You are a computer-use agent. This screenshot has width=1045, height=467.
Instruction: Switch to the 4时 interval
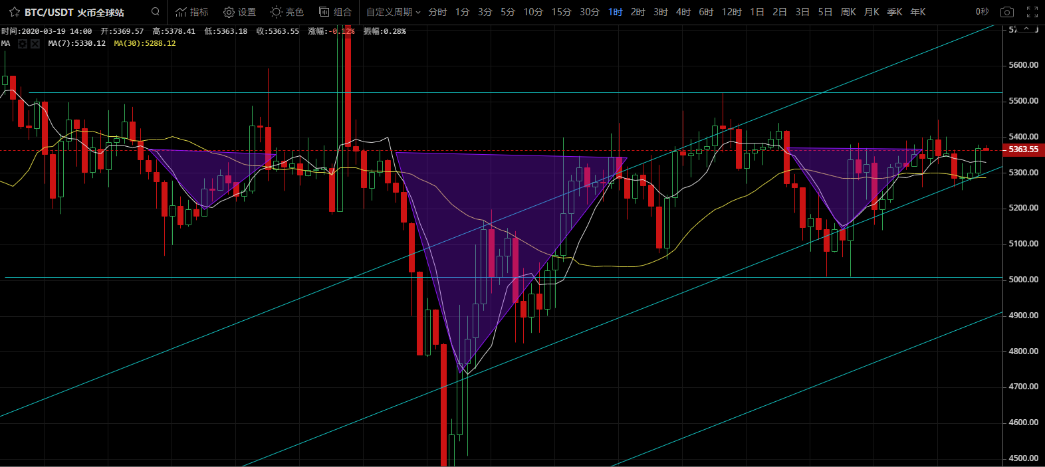683,12
